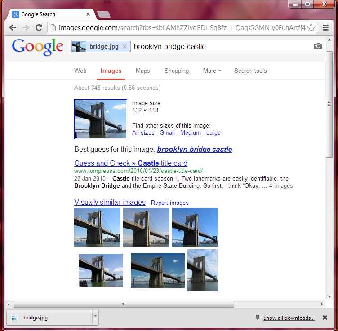Open Search tools

(250, 71)
